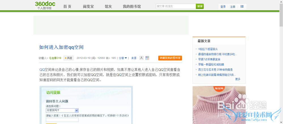Open article 6招压下感冒苗头

click(208, 49)
